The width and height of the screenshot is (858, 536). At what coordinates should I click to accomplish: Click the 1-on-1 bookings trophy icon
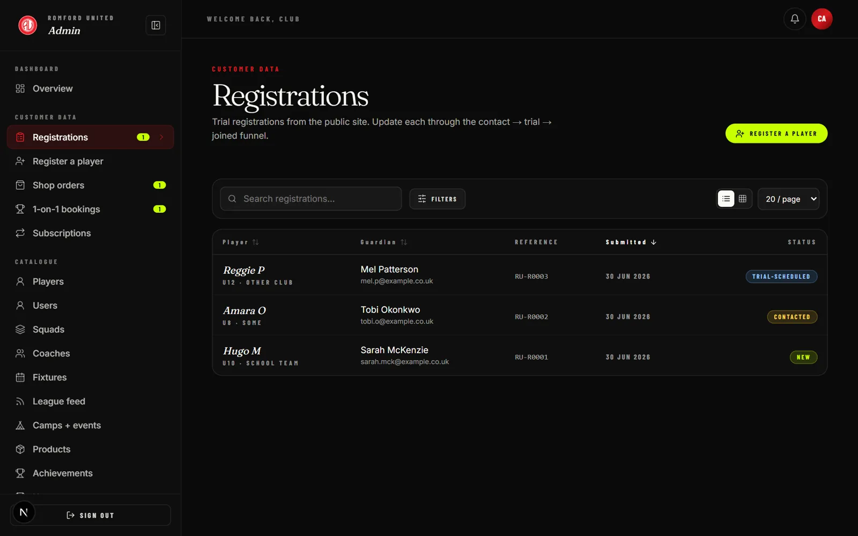click(x=20, y=209)
